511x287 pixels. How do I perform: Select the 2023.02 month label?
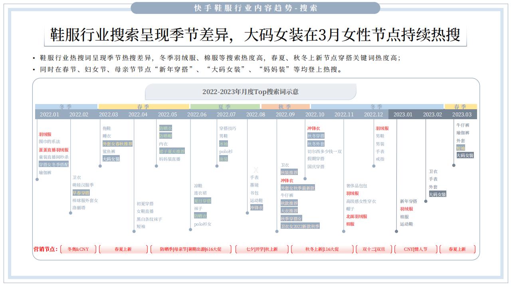click(433, 114)
